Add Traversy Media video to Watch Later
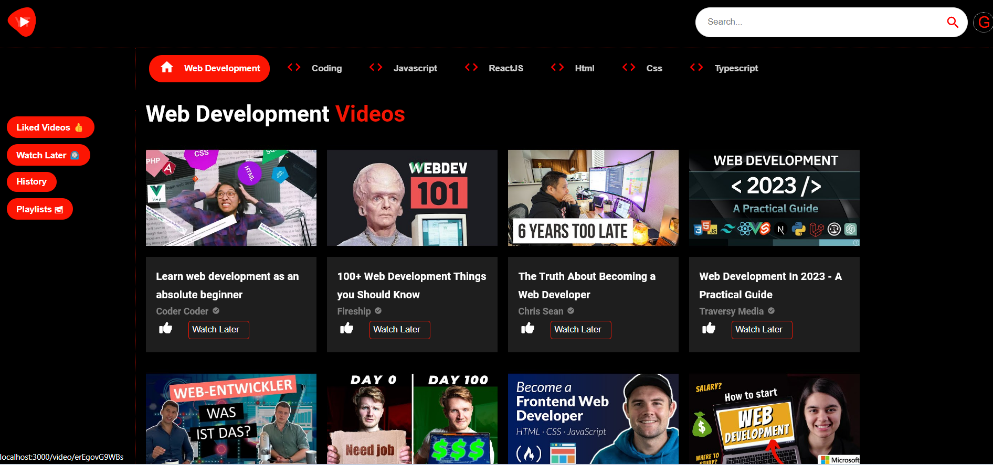This screenshot has width=993, height=465. (762, 330)
